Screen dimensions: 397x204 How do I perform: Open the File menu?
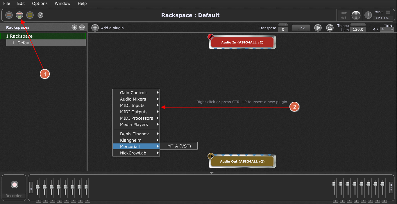7,3
